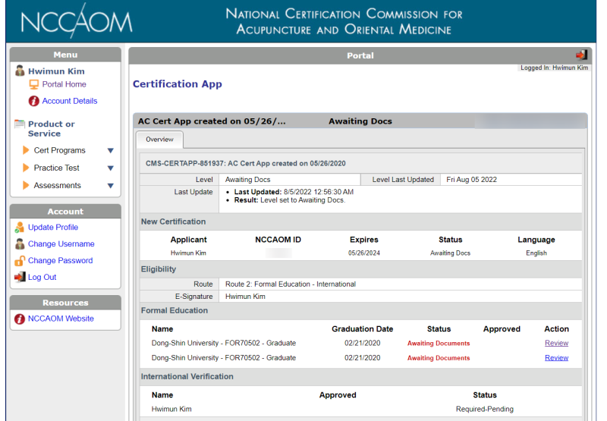The image size is (607, 421).
Task: Open the Account Details link
Action: point(69,102)
